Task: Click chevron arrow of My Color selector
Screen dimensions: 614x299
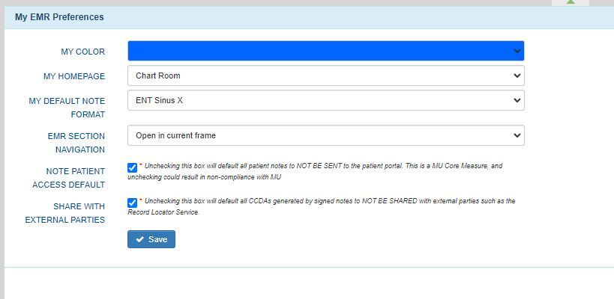Action: pyautogui.click(x=517, y=51)
